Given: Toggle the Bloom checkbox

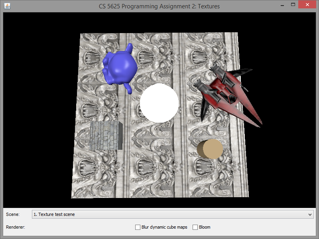Looking at the screenshot, I should (x=195, y=227).
